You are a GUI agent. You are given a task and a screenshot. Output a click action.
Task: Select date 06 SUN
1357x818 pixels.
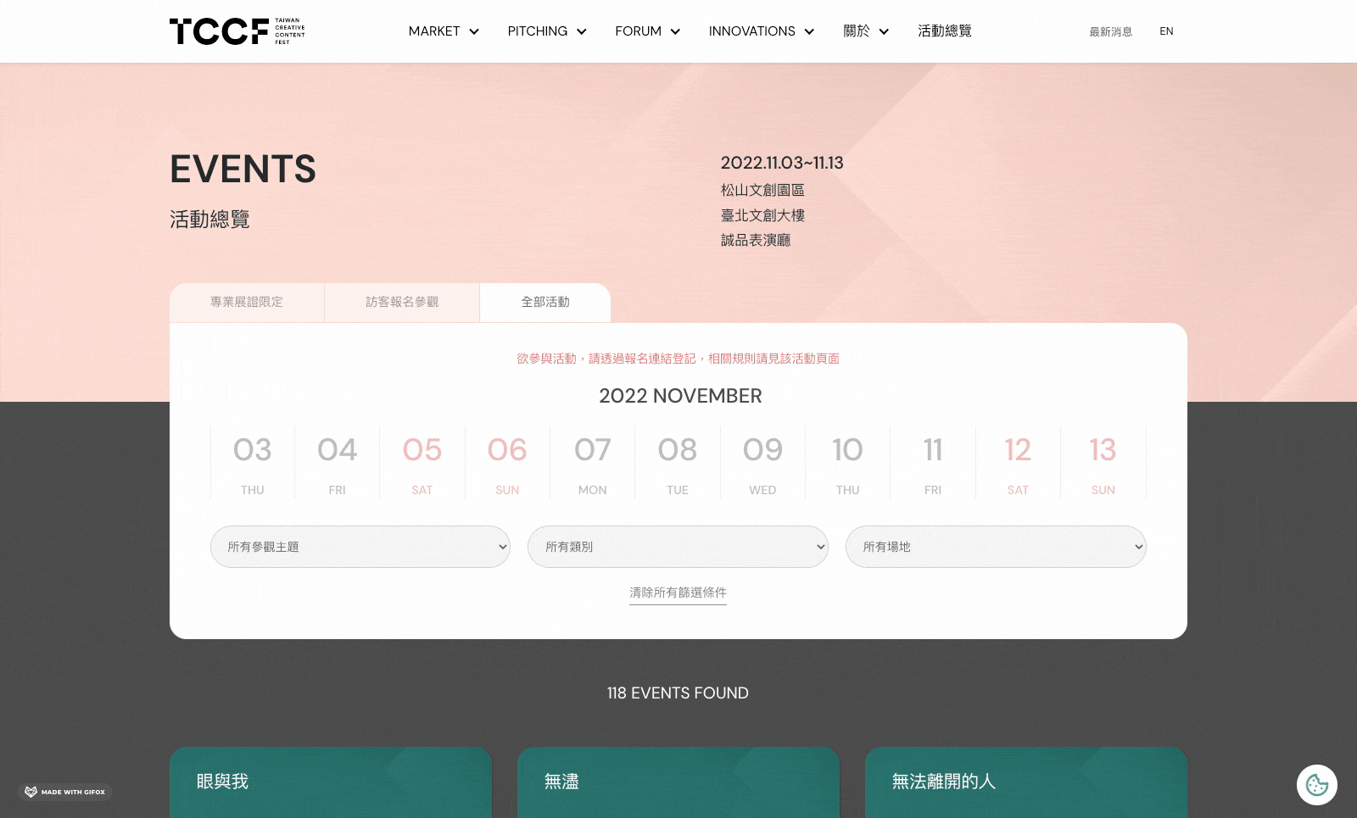pyautogui.click(x=507, y=463)
